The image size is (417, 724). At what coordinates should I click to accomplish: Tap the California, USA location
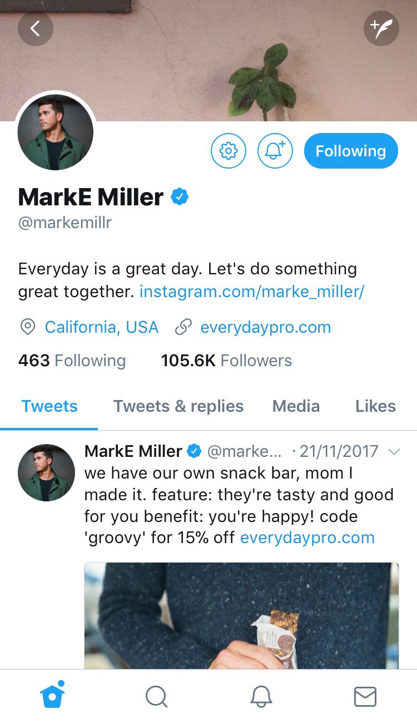click(x=101, y=327)
